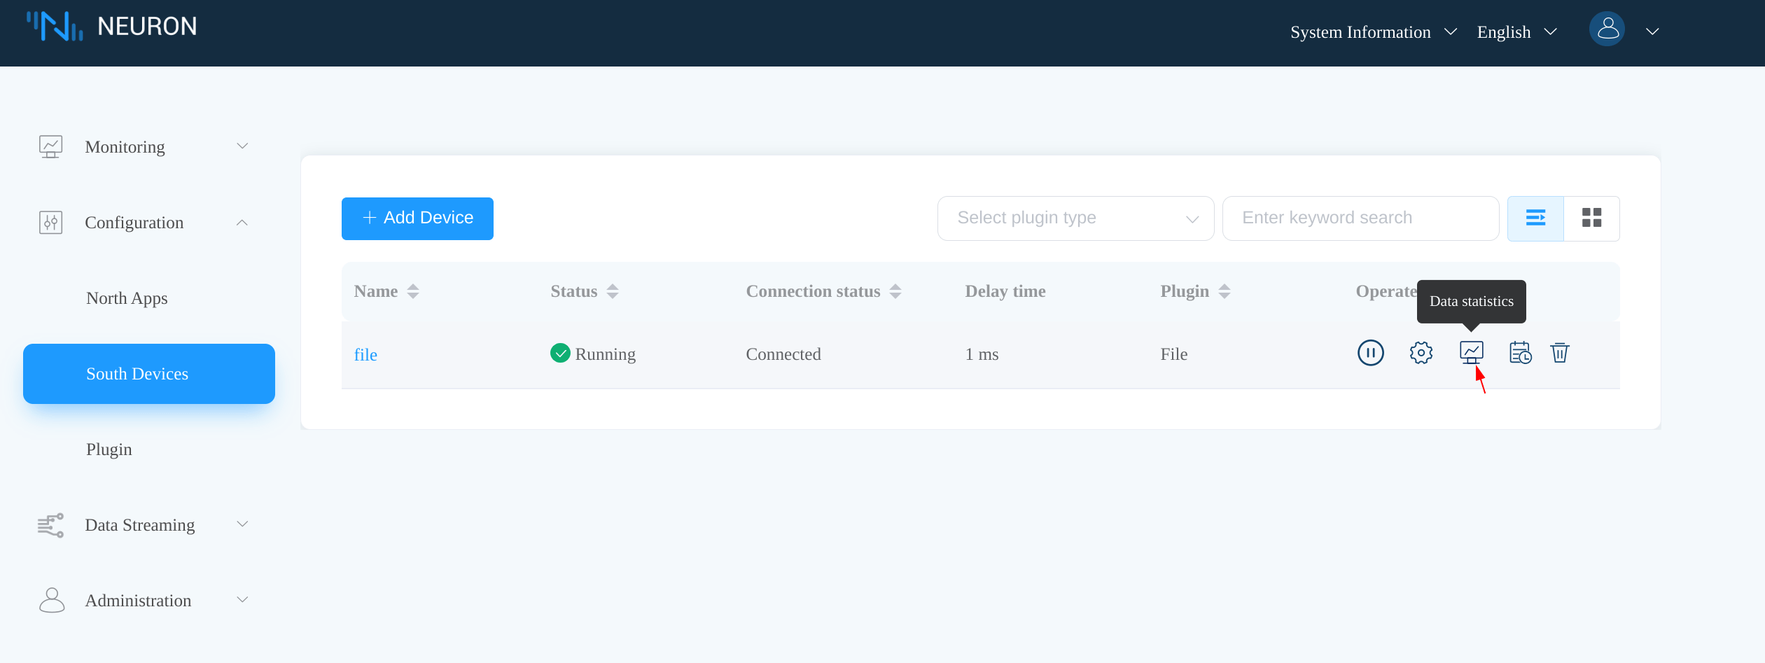Open the Select plugin type dropdown
The height and width of the screenshot is (663, 1765).
pos(1075,218)
